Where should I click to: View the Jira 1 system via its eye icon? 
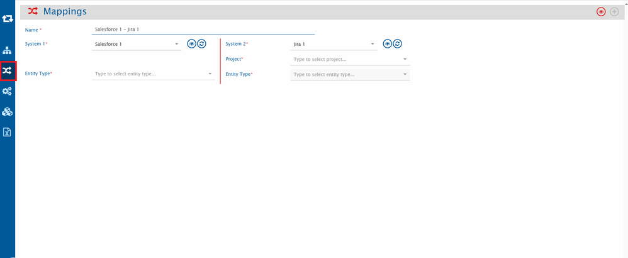pyautogui.click(x=387, y=44)
